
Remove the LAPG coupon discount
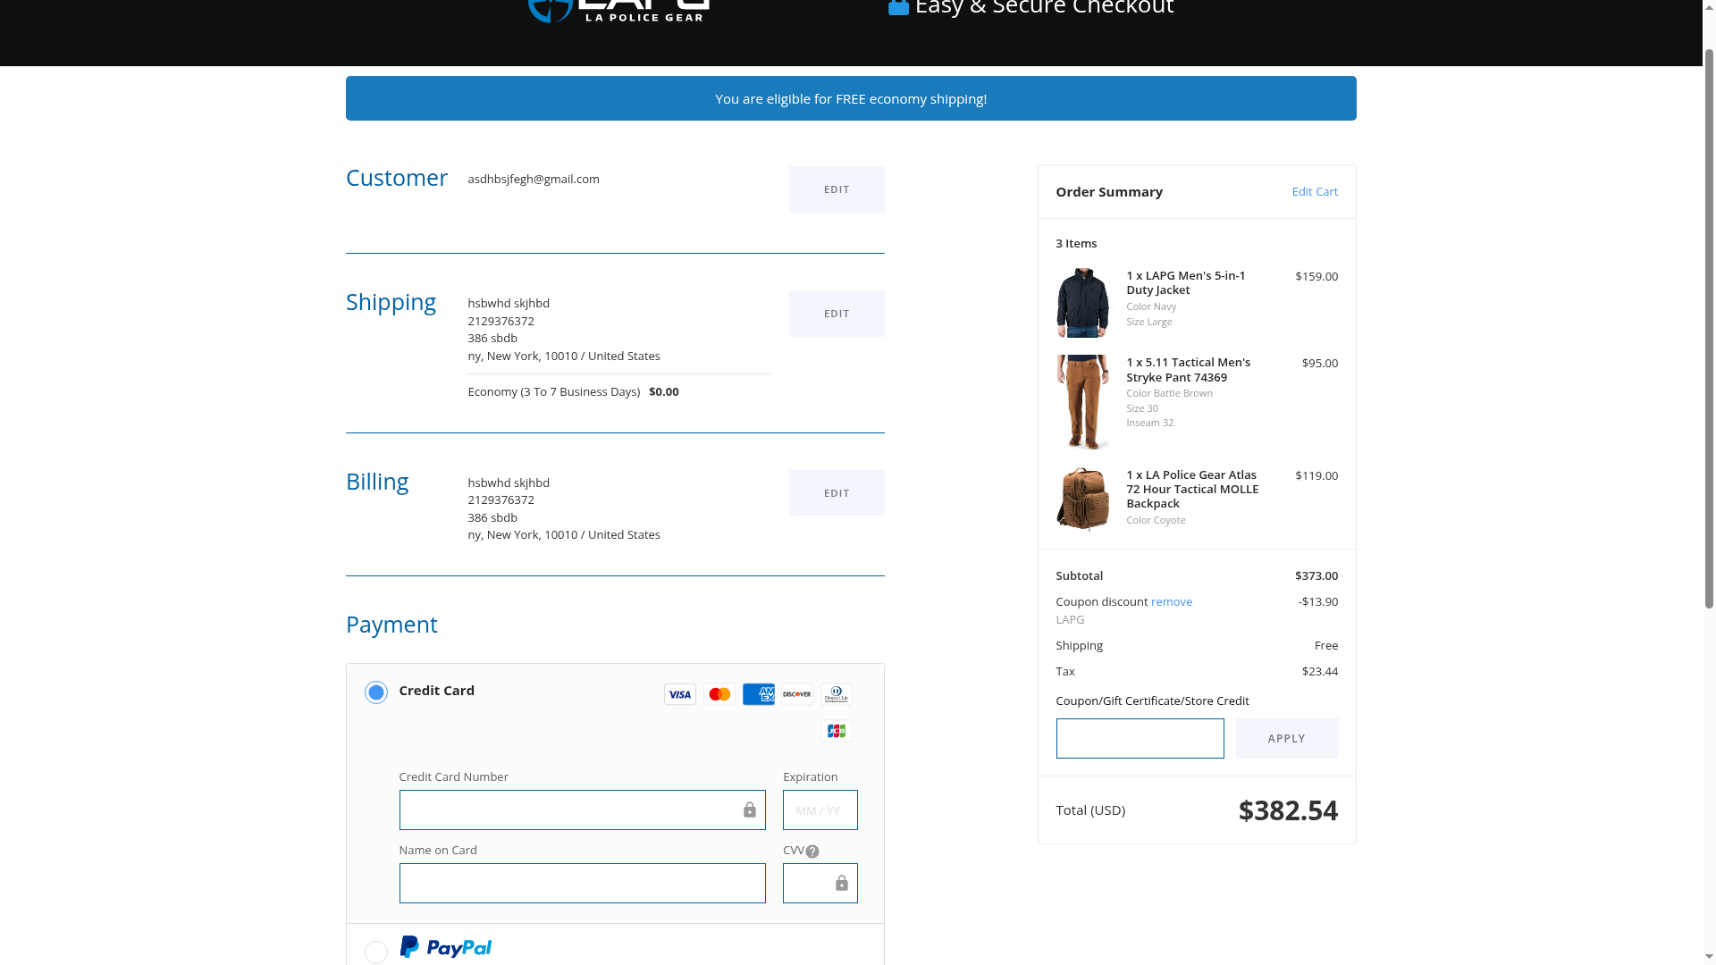point(1171,601)
